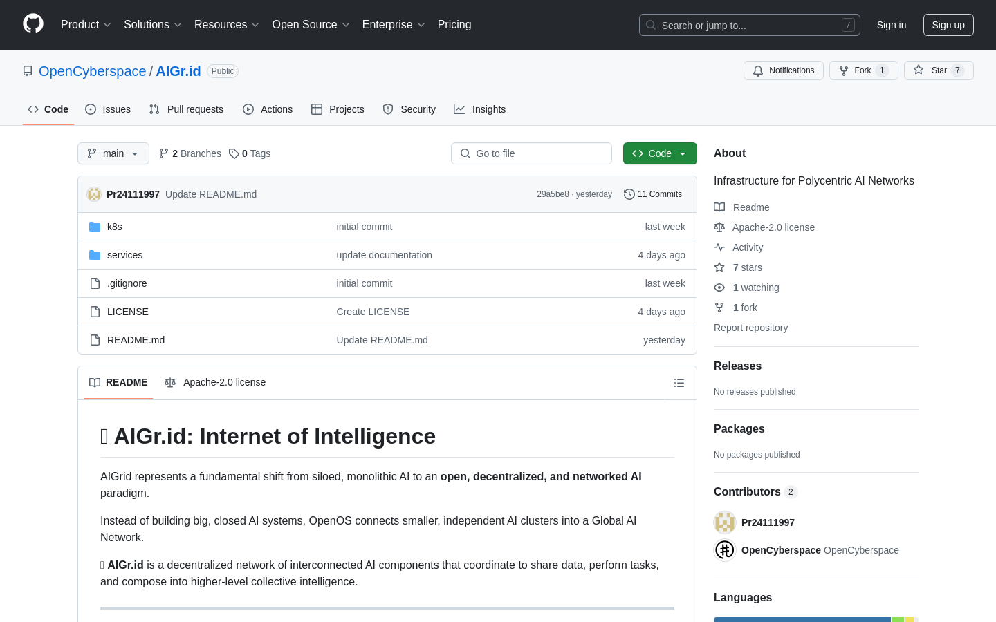Click the Pr24111997 contributor avatar
Viewport: 996px width, 622px height.
tap(725, 522)
